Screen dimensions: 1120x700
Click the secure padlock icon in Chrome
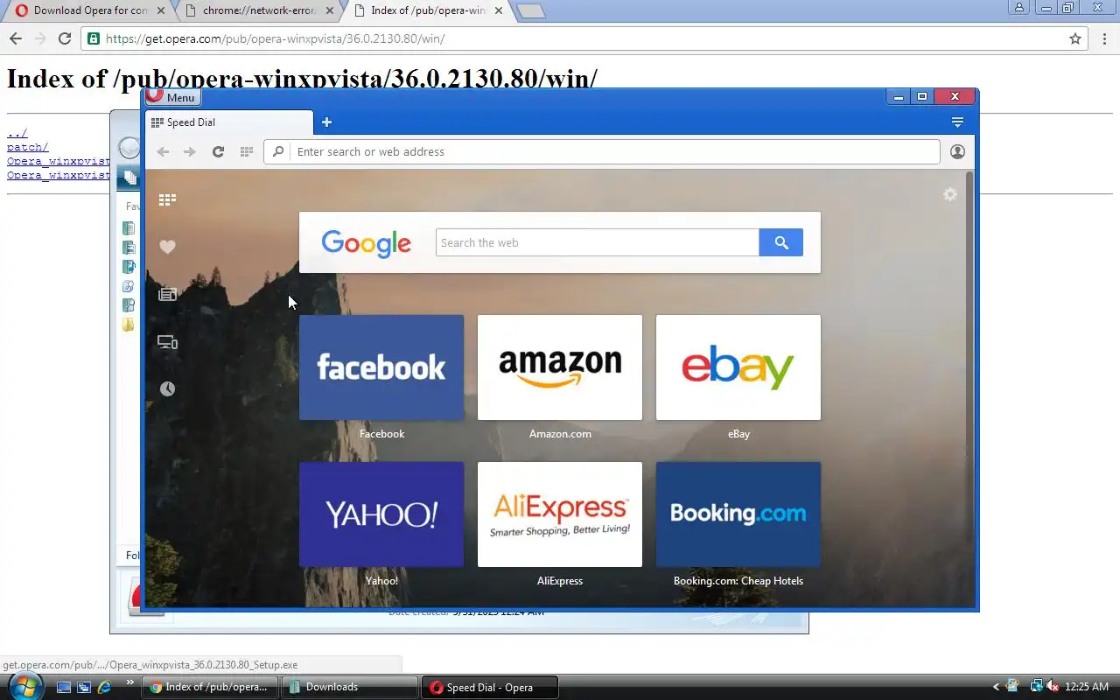[94, 38]
